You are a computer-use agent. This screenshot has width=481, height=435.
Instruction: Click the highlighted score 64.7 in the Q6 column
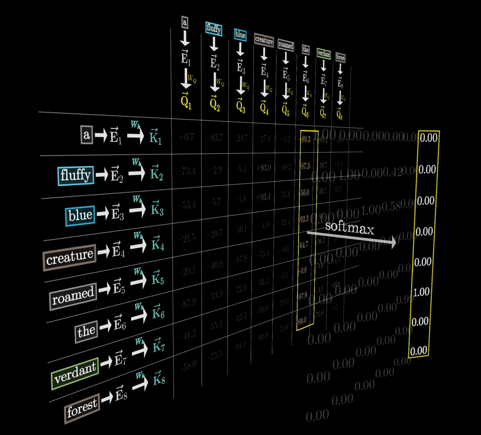303,245
